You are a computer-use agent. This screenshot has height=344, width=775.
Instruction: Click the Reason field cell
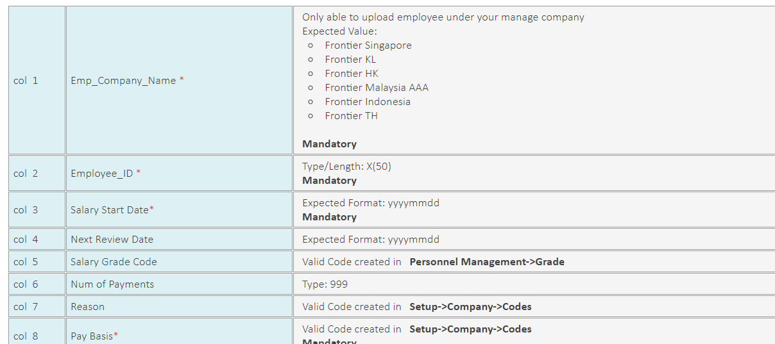point(179,307)
